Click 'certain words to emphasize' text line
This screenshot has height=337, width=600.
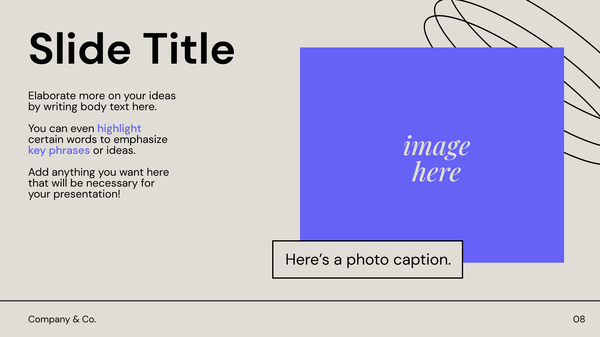pyautogui.click(x=98, y=139)
